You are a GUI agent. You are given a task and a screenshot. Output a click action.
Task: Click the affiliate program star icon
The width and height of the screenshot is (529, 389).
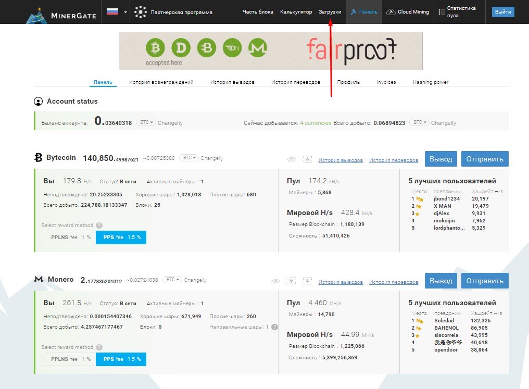click(141, 12)
